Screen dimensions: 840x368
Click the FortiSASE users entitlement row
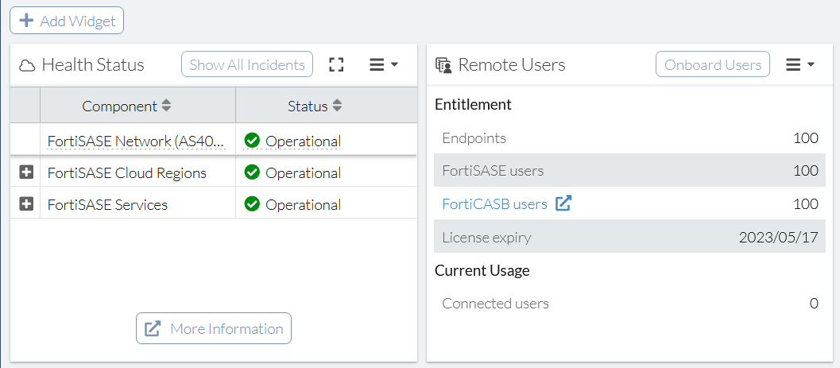(630, 171)
